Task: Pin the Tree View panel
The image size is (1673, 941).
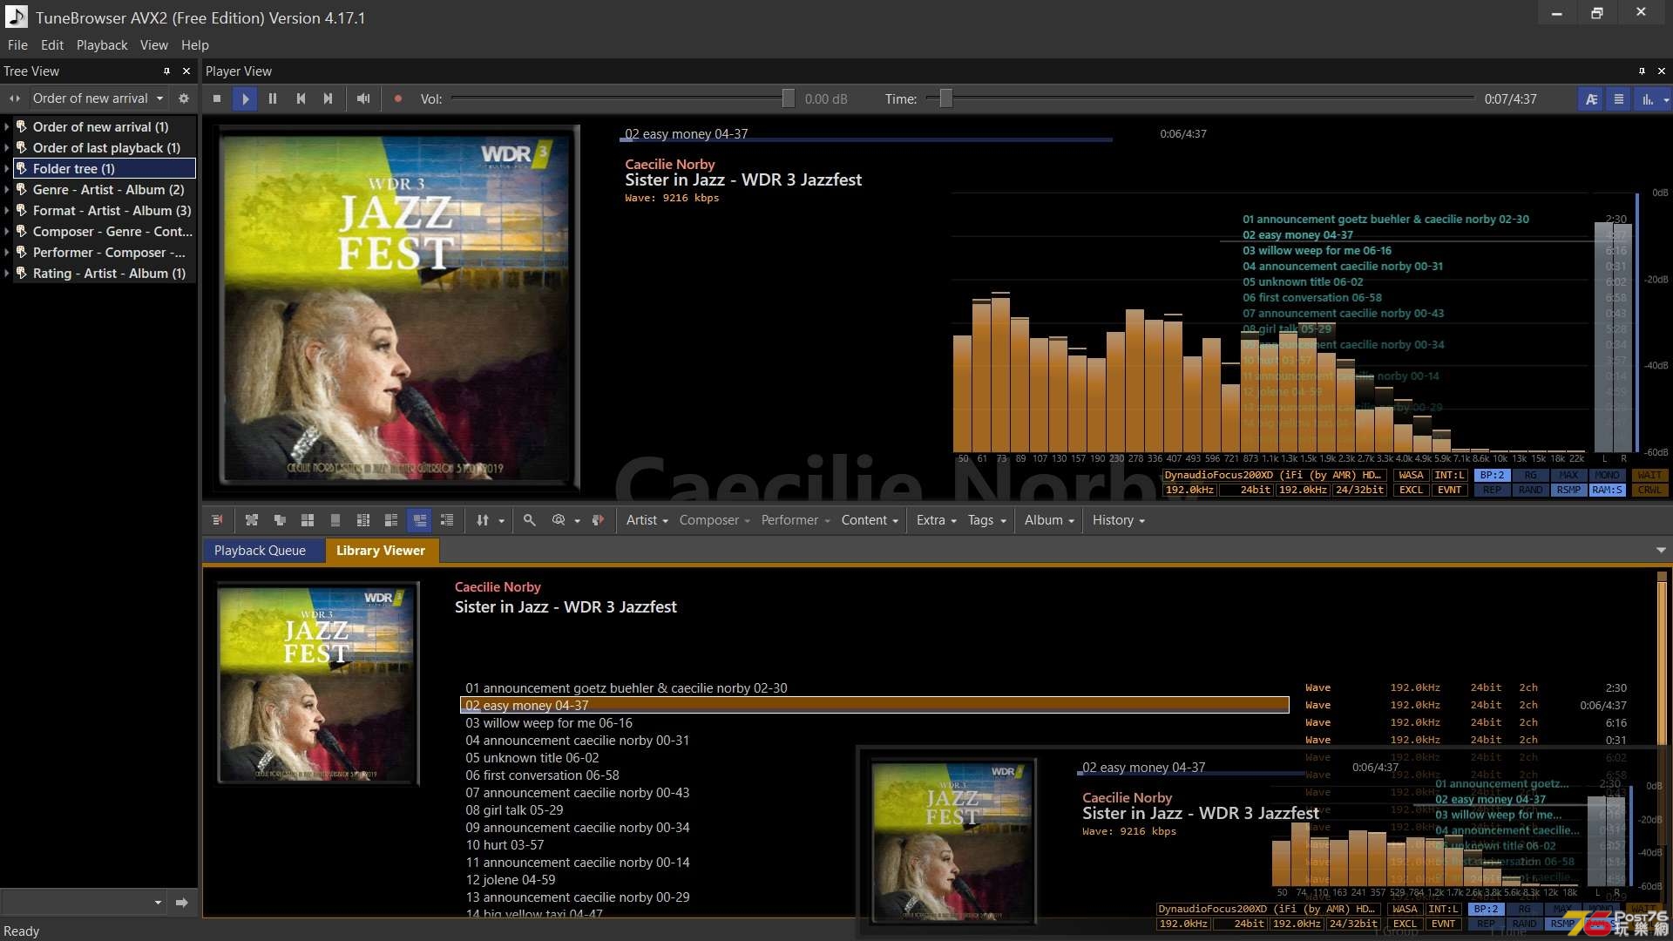Action: pos(166,71)
